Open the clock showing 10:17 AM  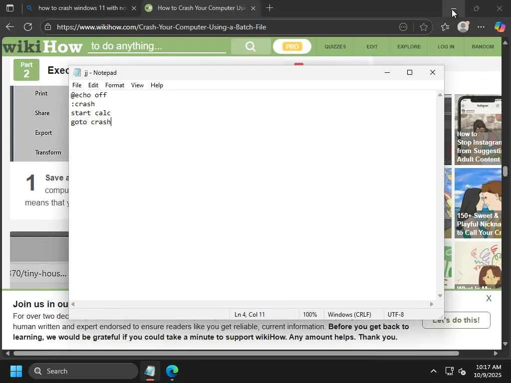(488, 371)
